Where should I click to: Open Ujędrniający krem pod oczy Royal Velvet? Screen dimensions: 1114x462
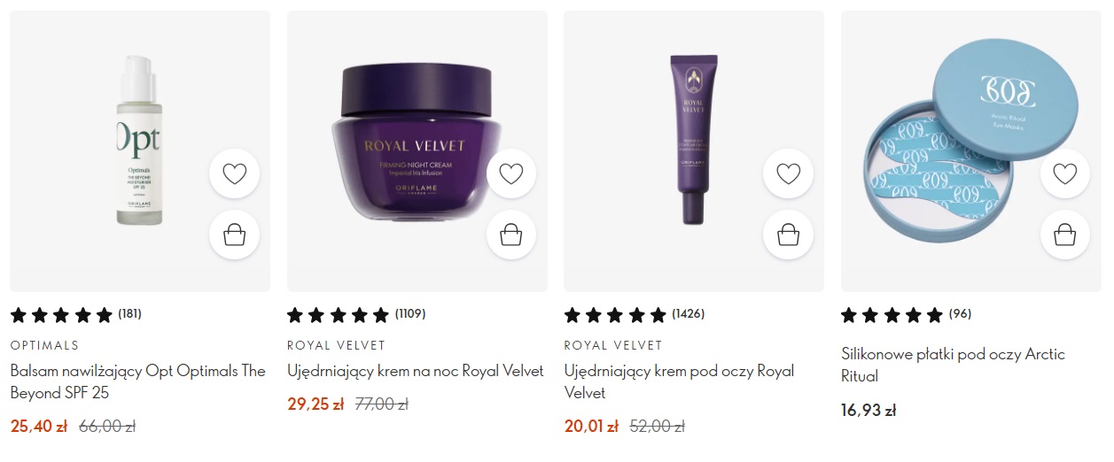pyautogui.click(x=679, y=381)
